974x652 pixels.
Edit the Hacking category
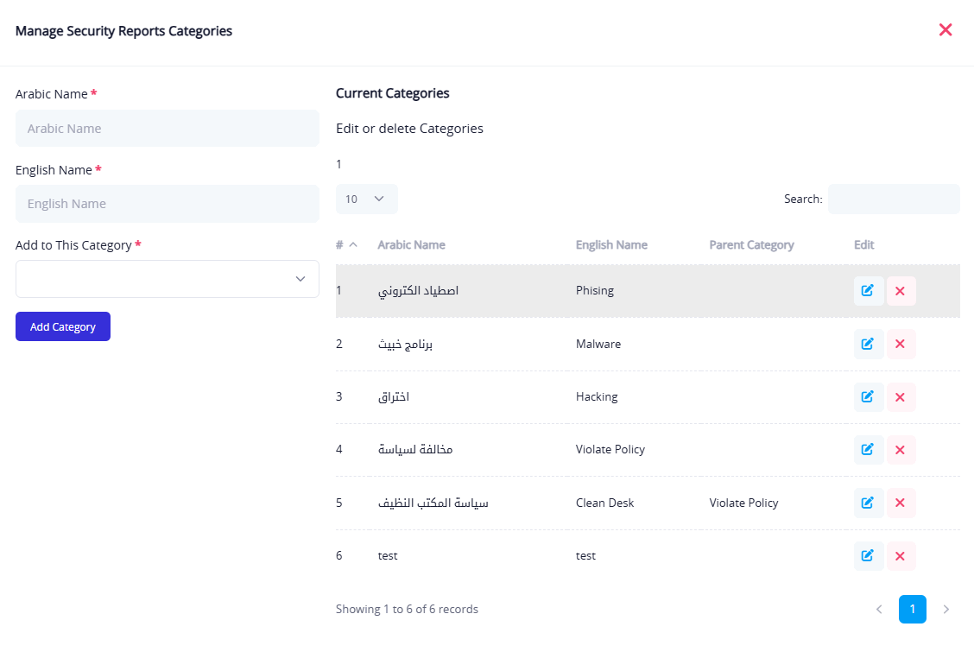868,397
